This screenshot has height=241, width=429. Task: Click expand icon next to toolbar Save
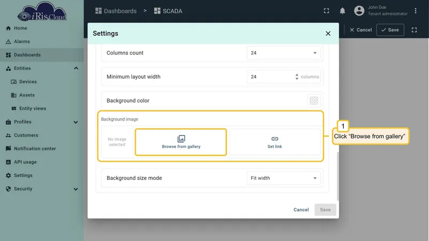(x=414, y=30)
